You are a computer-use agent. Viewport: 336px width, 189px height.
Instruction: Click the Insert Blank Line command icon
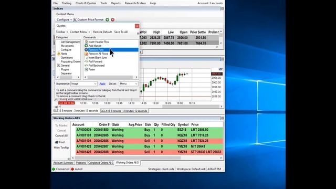[86, 58]
